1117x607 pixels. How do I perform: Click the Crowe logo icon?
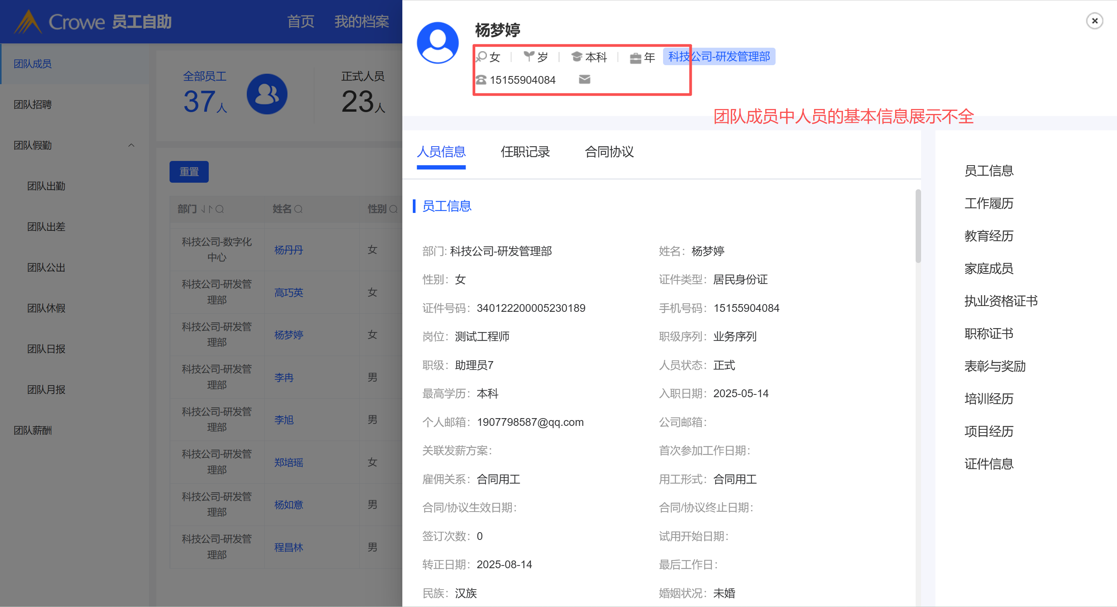coord(28,22)
